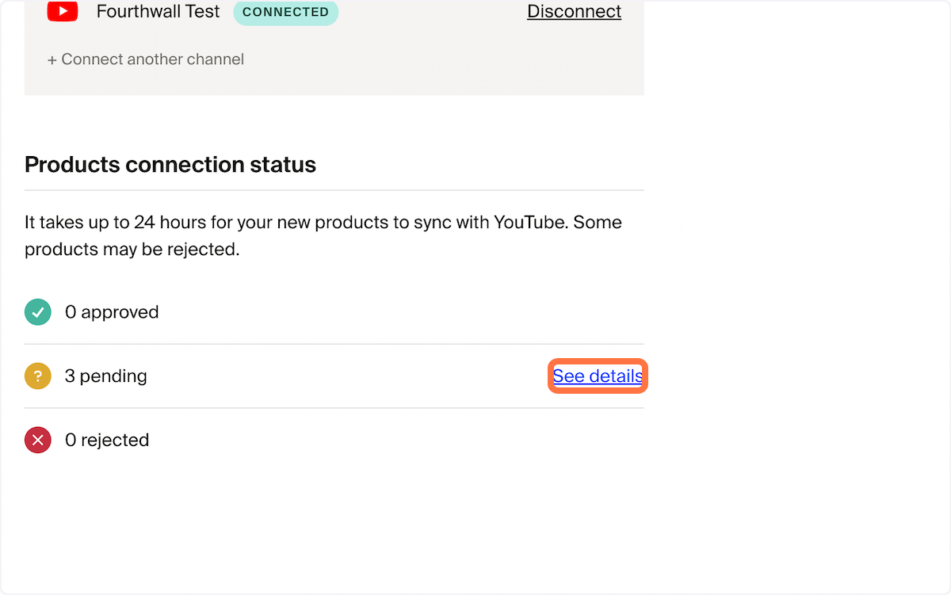The image size is (951, 595).
Task: Click the Products connection status heading
Action: [x=170, y=165]
